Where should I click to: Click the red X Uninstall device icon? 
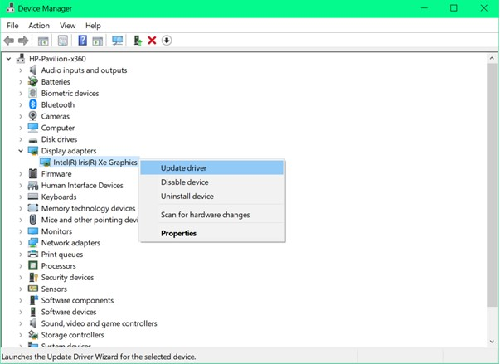tap(152, 41)
